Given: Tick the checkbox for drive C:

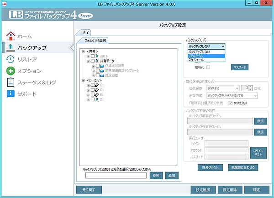Looking at the screenshot, I should 92,85.
